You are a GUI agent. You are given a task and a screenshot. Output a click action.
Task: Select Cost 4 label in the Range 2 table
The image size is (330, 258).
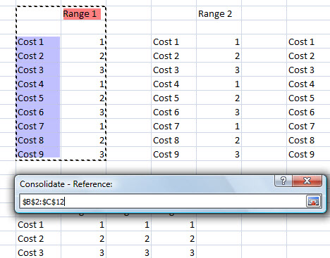tap(166, 84)
